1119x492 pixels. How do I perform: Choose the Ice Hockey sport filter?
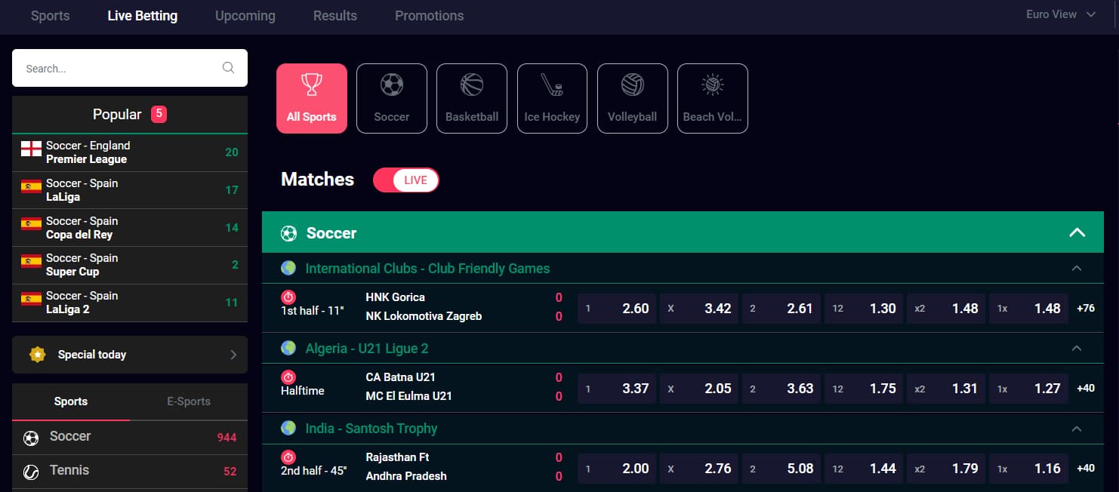552,98
